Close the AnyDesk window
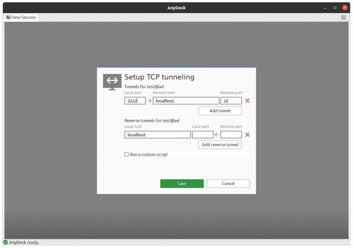353x248 pixels. click(x=345, y=8)
